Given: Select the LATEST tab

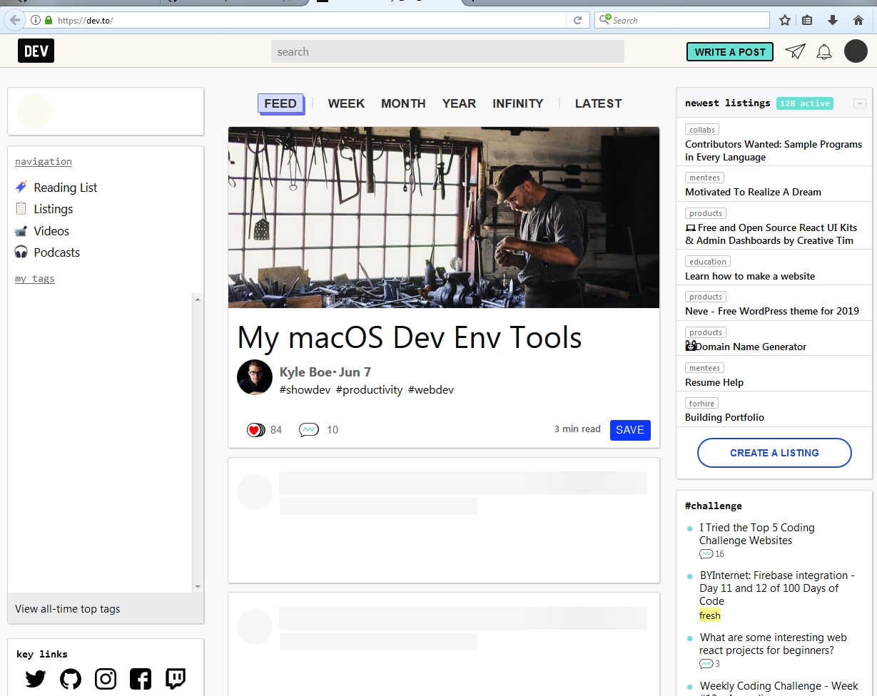Looking at the screenshot, I should tap(598, 103).
